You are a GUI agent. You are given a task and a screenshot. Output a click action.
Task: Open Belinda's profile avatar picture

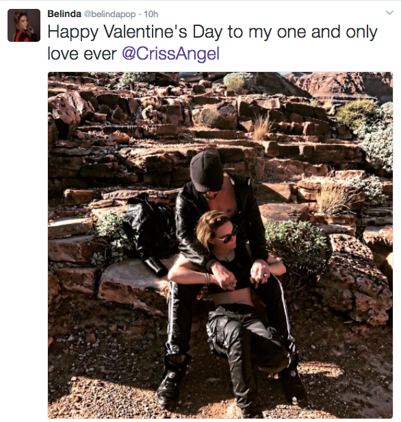[24, 25]
